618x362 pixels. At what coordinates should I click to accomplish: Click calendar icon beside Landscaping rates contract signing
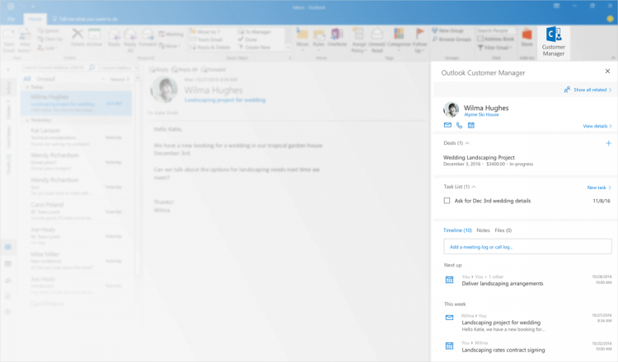449,346
